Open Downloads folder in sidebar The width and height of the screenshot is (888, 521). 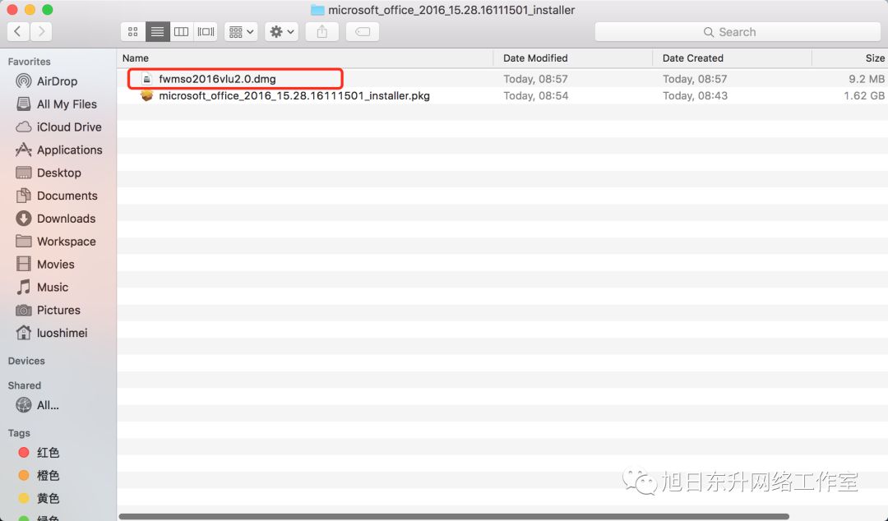(x=56, y=219)
